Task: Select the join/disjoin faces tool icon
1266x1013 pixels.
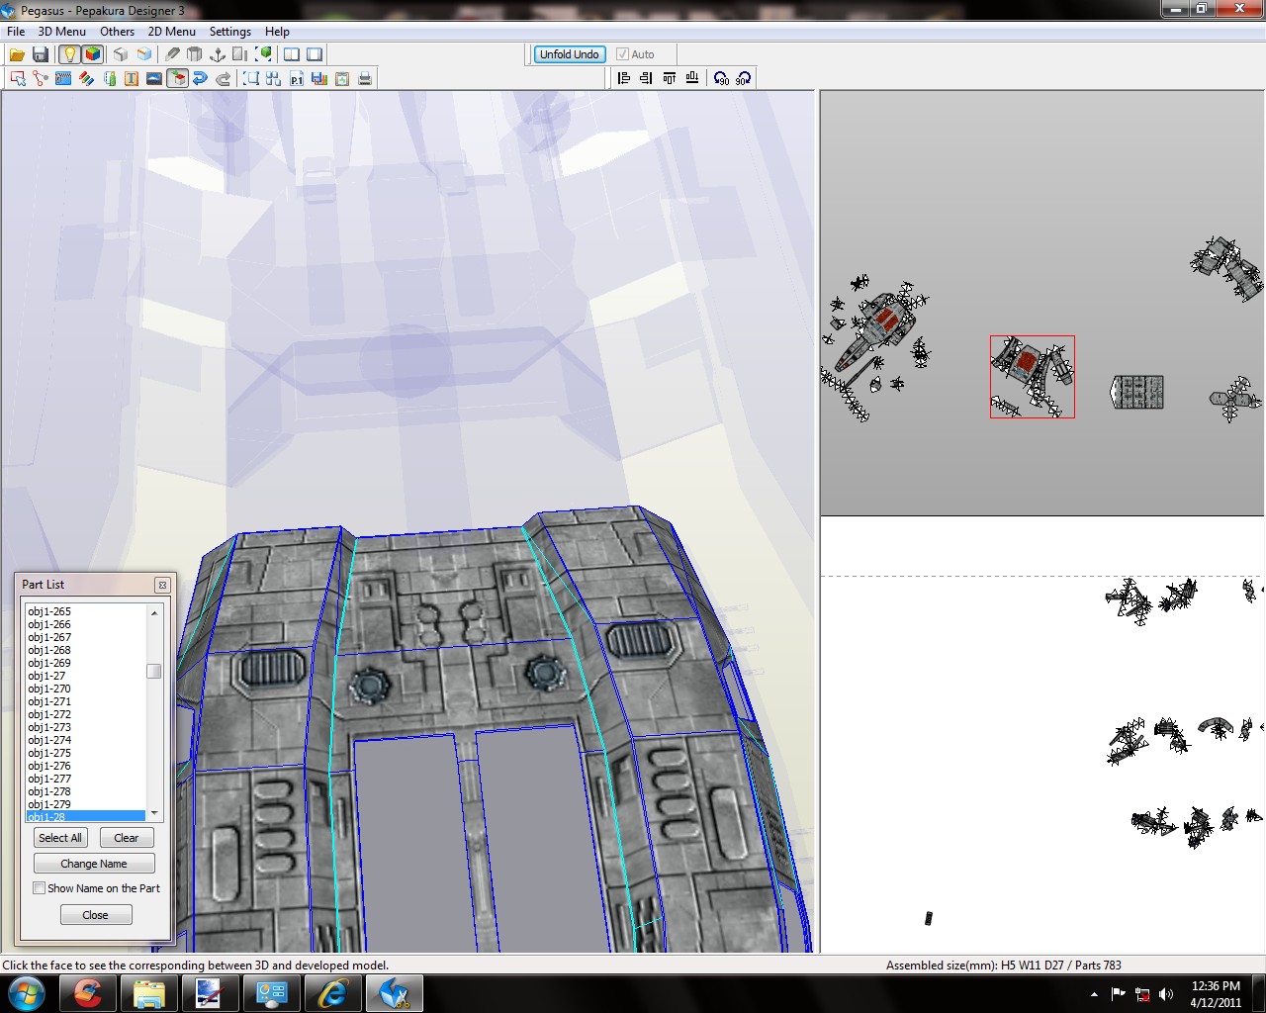Action: click(x=41, y=78)
